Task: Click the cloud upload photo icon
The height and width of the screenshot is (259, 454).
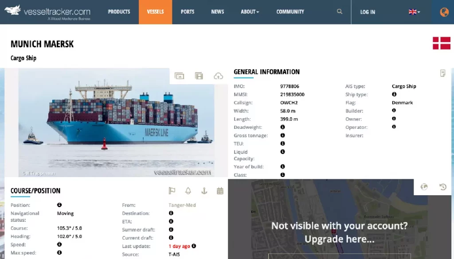Action: pyautogui.click(x=218, y=76)
